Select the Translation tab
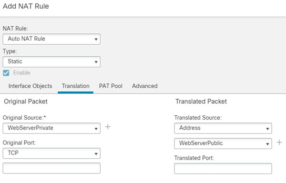The height and width of the screenshot is (183, 286). click(75, 86)
